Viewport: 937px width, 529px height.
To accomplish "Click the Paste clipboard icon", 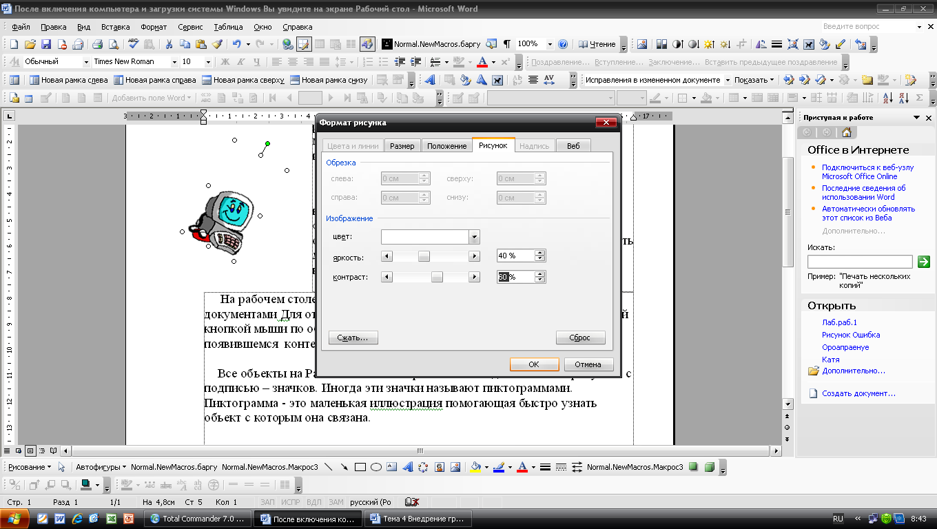I will [x=200, y=44].
